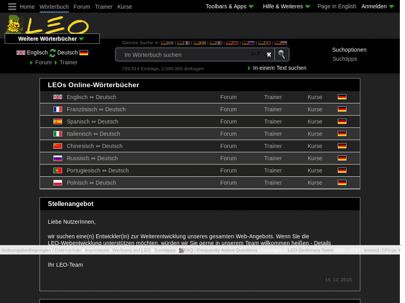
Task: Click the German flag beside Deutsch in sidebar
Action: (x=84, y=53)
